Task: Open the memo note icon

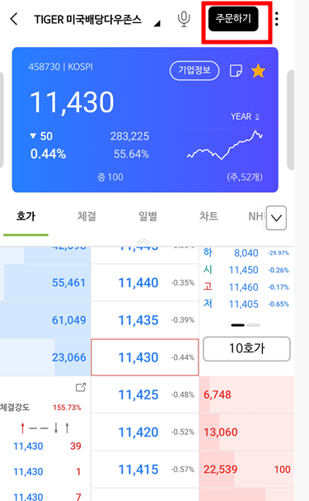Action: [236, 71]
